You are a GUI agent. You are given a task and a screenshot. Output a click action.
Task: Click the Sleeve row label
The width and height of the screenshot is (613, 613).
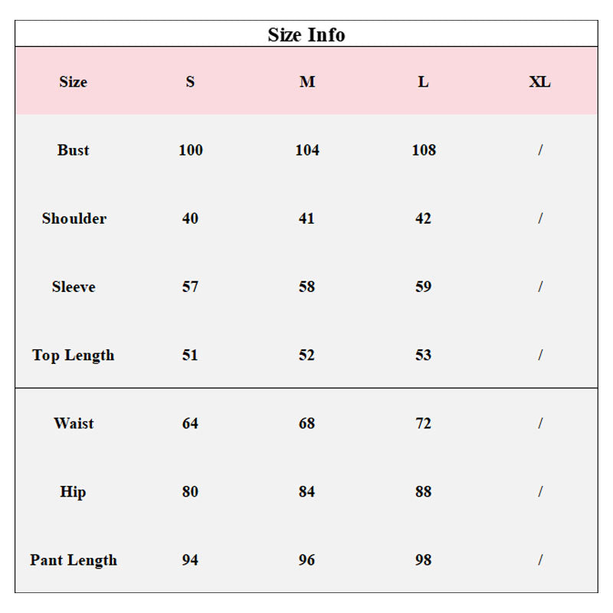pos(74,287)
